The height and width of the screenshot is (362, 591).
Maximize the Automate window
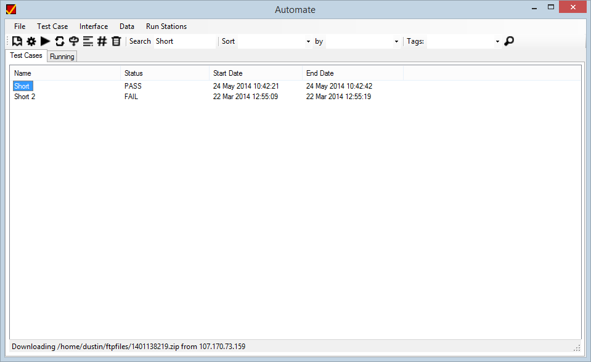(551, 7)
